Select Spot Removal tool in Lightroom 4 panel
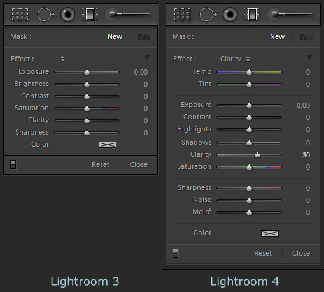This screenshot has height=292, width=324. coord(208,15)
